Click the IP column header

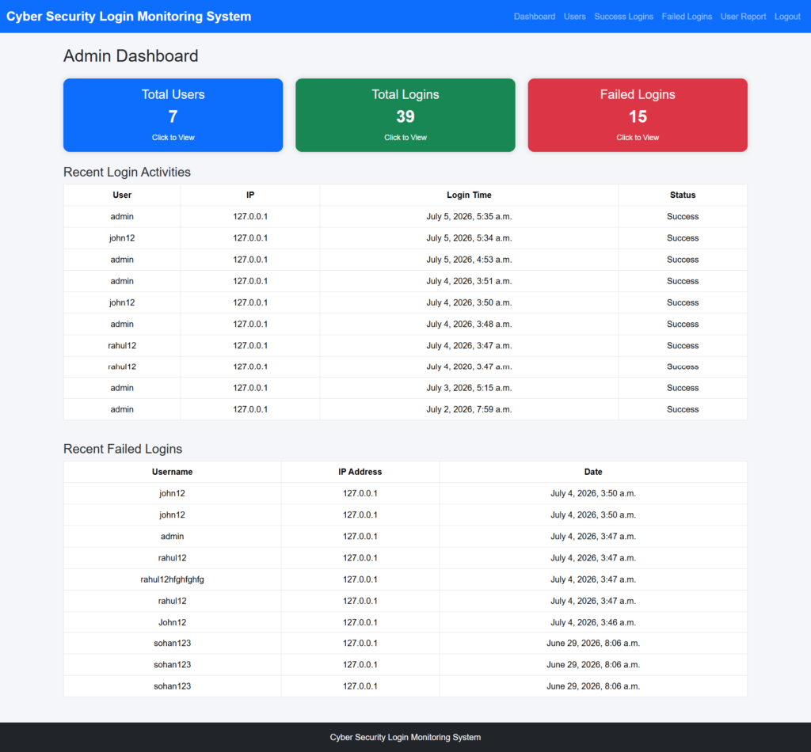pyautogui.click(x=250, y=195)
